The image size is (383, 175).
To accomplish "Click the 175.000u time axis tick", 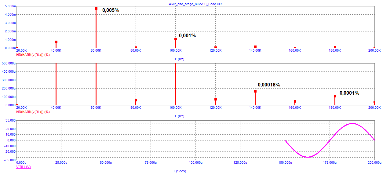I will 330,163.
